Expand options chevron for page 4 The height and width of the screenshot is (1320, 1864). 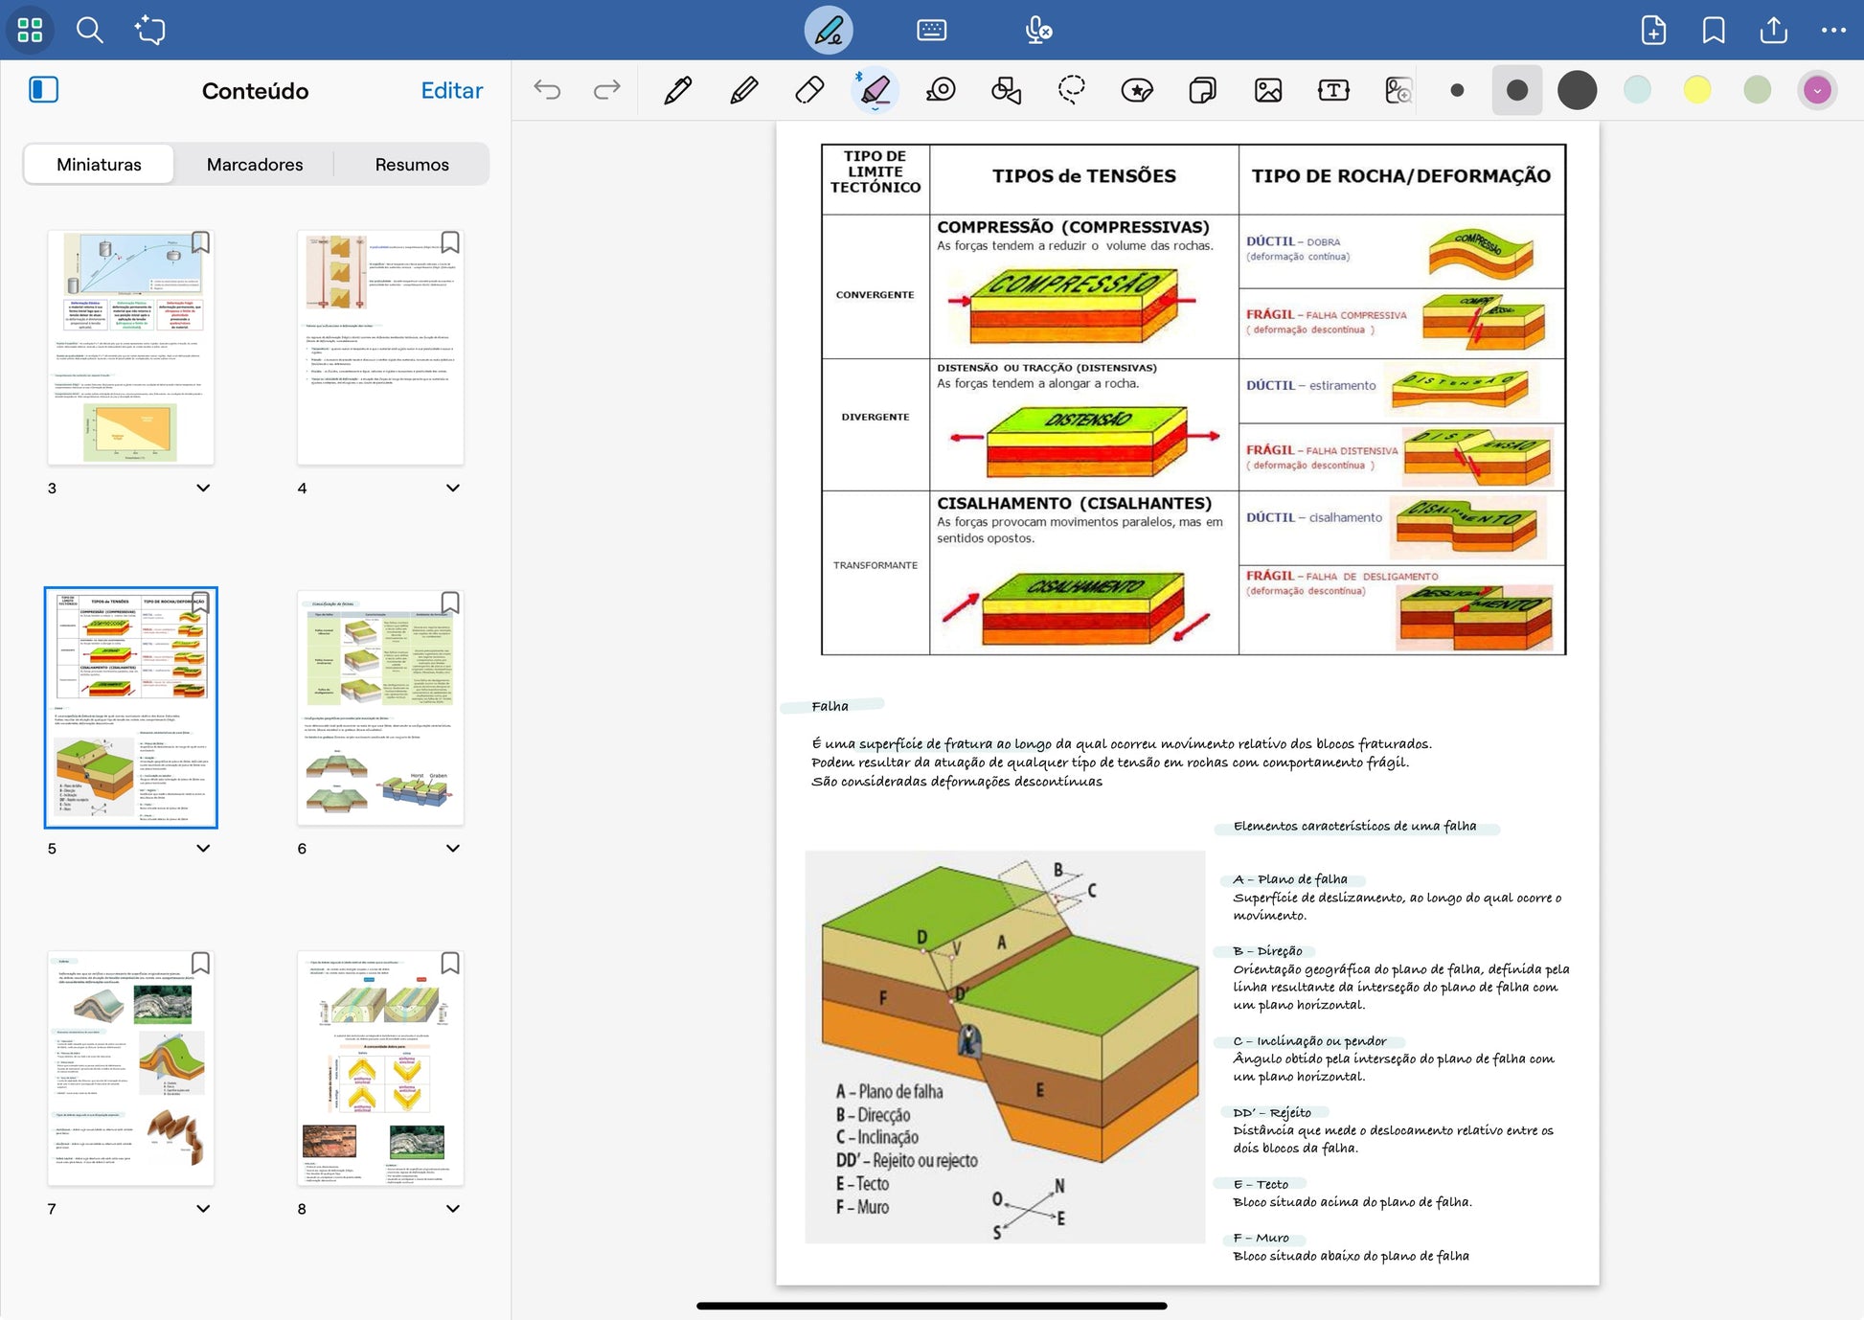click(x=453, y=488)
